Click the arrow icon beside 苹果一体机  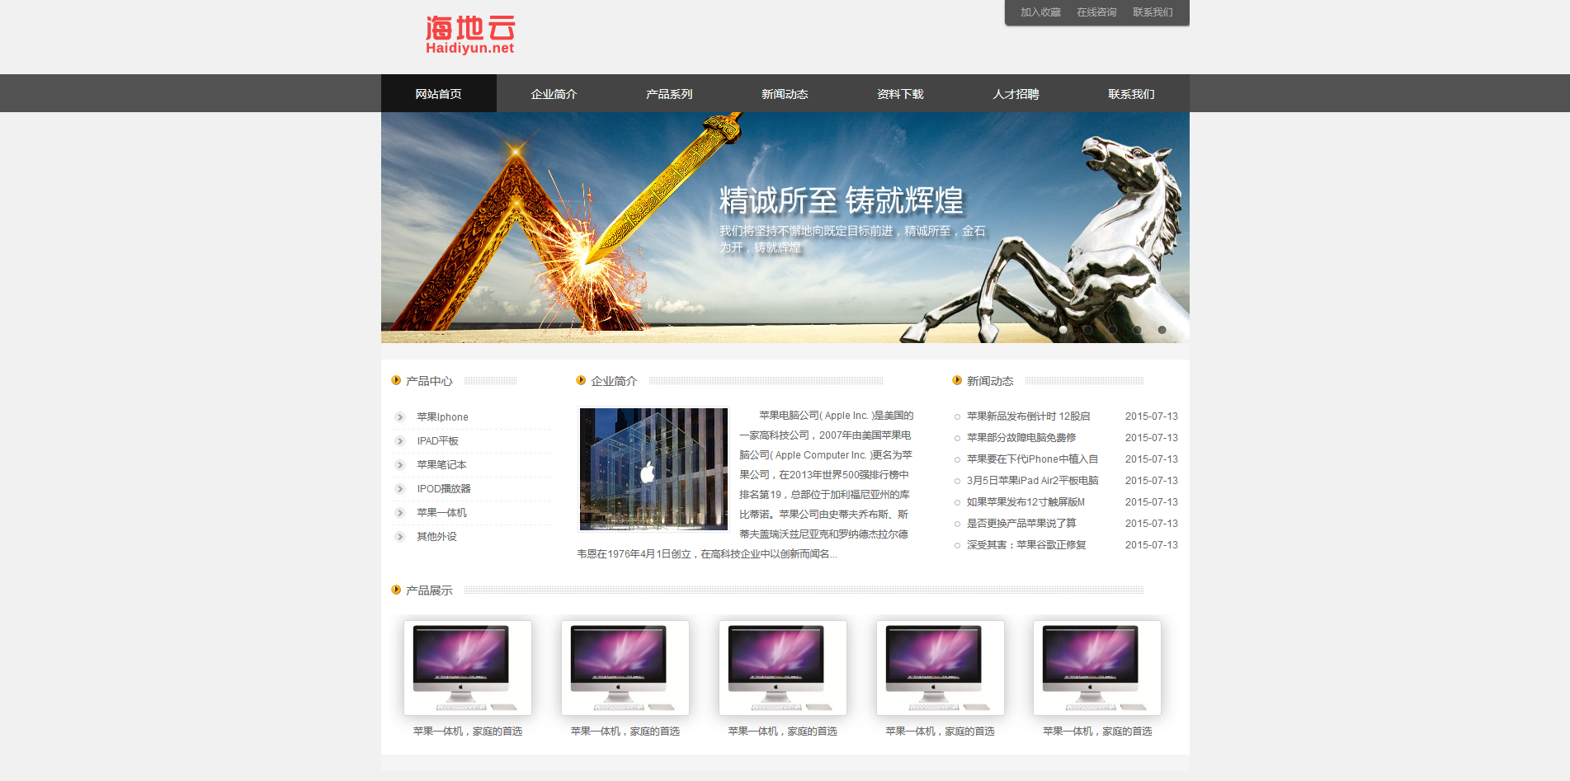pos(400,513)
